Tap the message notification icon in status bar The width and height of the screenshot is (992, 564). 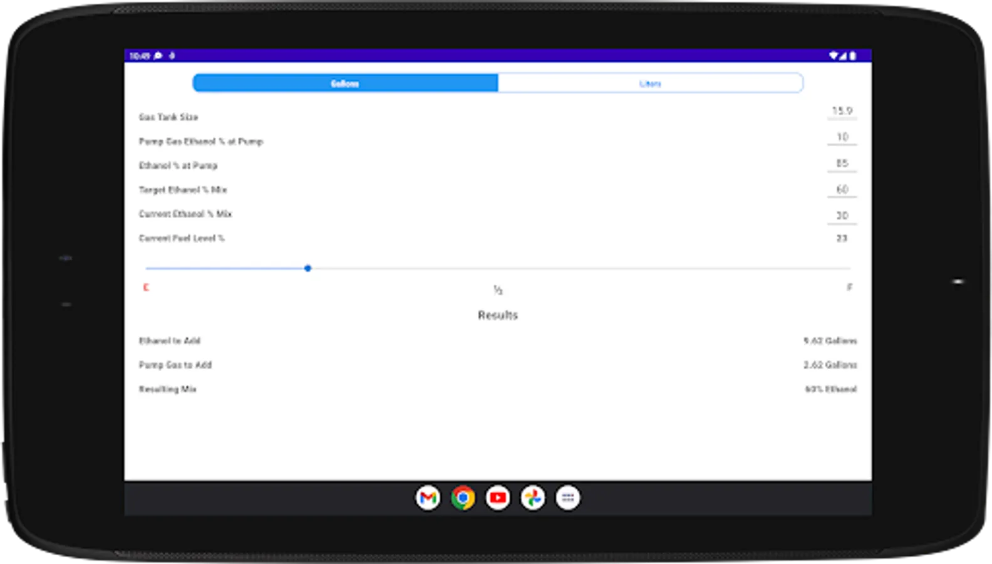pyautogui.click(x=158, y=56)
